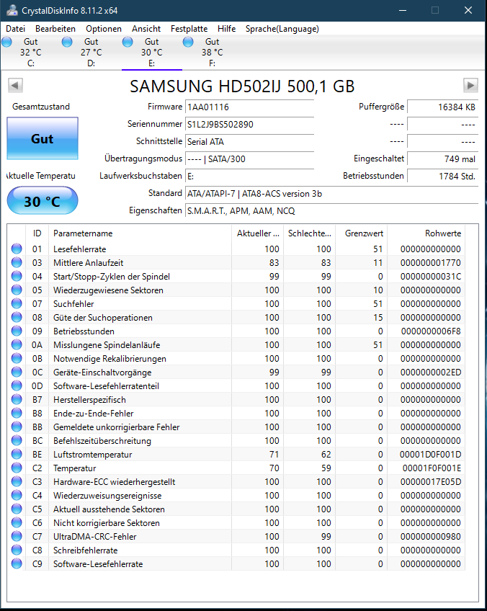The height and width of the screenshot is (611, 487).
Task: Click the Seriennummer field S1L2J9BS502890
Action: (x=249, y=125)
